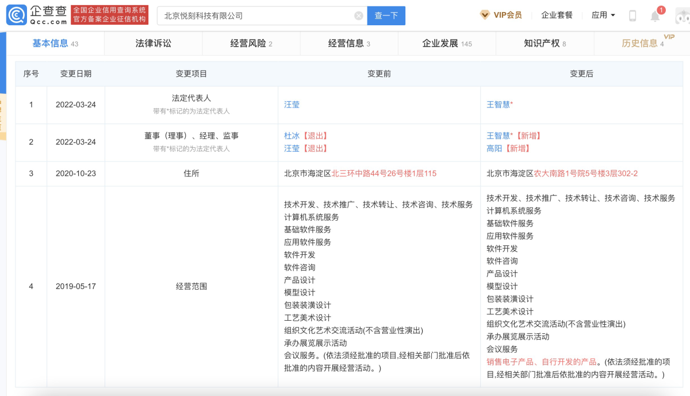Viewport: 690px width, 396px height.
Task: Click the 查一下 search button
Action: tap(386, 16)
